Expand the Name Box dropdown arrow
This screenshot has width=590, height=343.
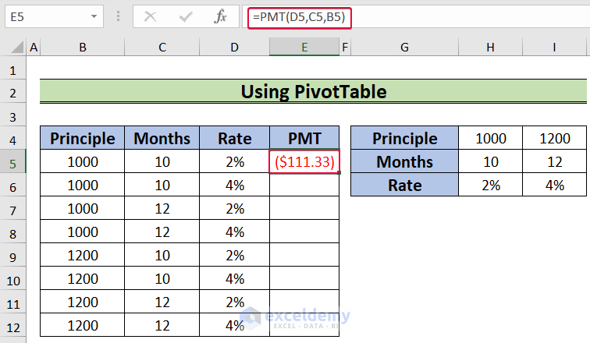coord(93,16)
